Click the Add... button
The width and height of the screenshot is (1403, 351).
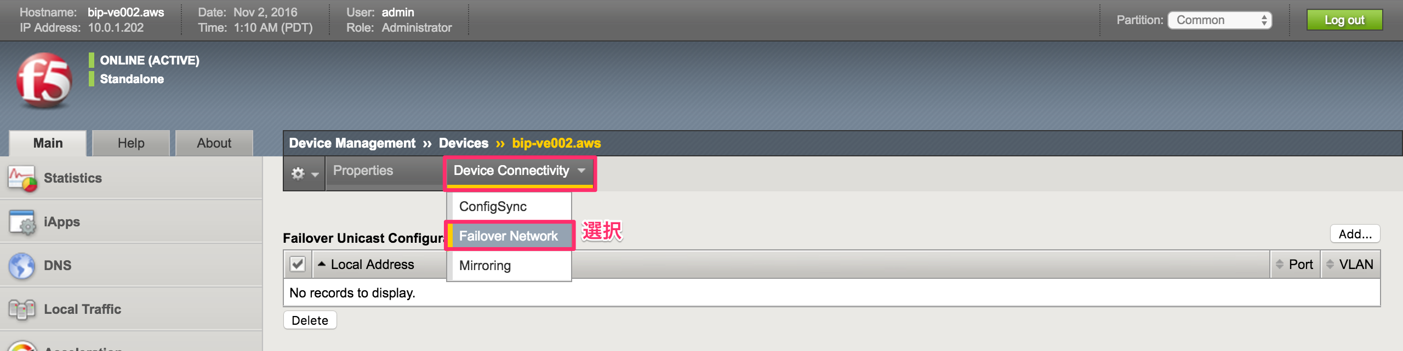pyautogui.click(x=1355, y=234)
